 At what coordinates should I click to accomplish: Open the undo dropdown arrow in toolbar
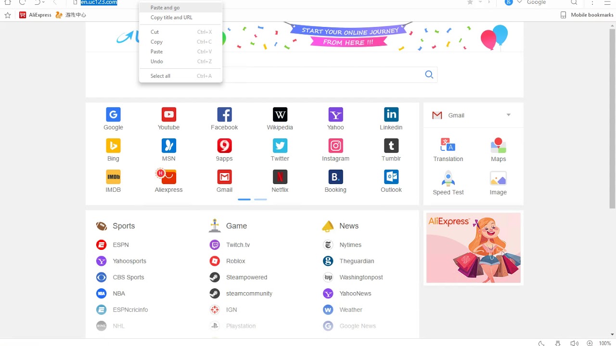click(x=44, y=2)
